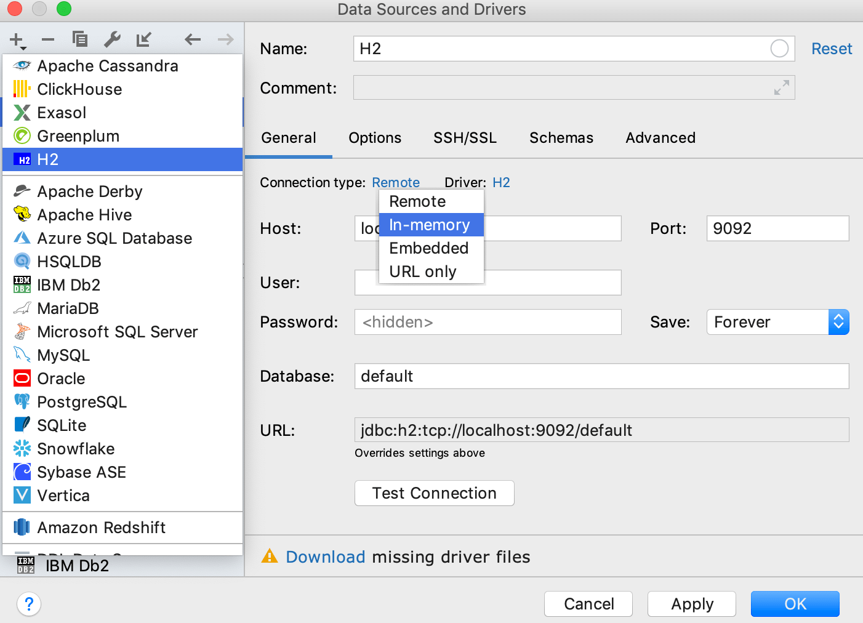
Task: Choose Snowflake data source
Action: (x=122, y=449)
